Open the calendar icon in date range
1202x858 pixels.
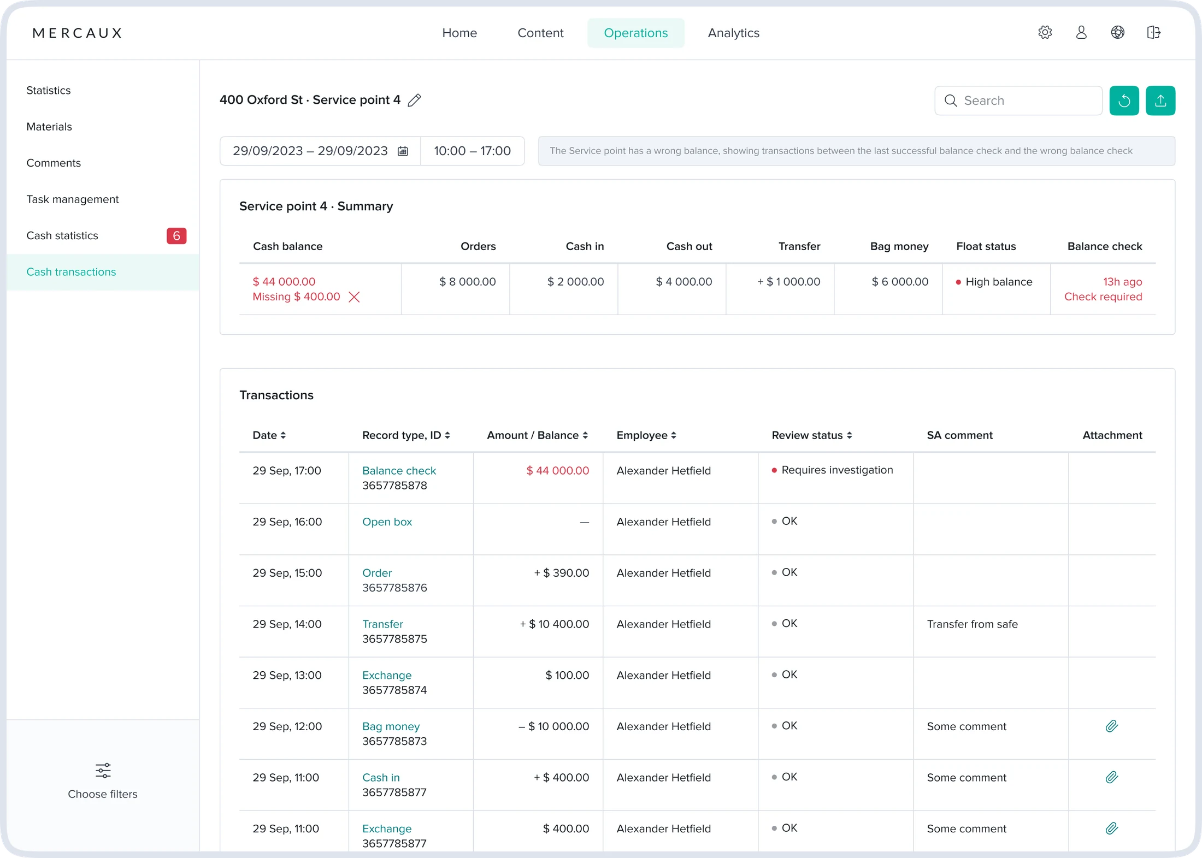pos(403,151)
